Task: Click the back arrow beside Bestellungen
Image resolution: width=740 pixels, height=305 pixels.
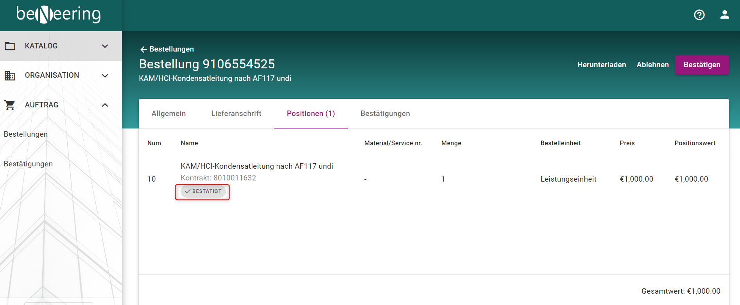Action: [143, 49]
